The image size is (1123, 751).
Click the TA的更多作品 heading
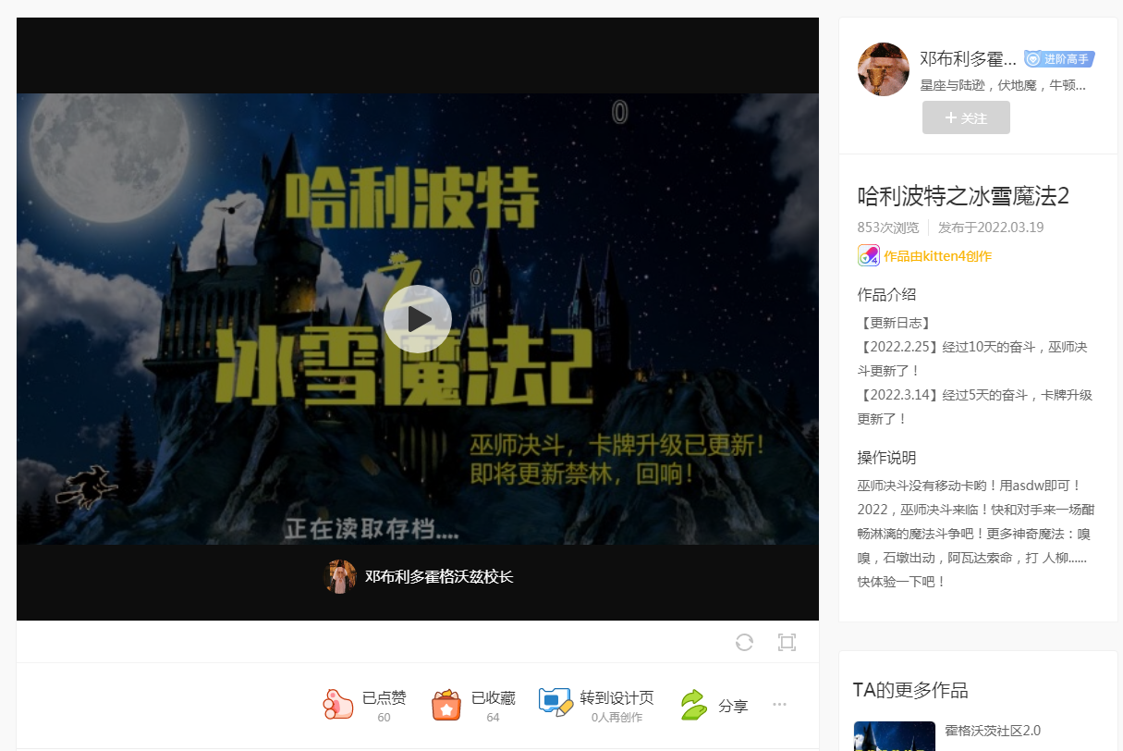[910, 690]
